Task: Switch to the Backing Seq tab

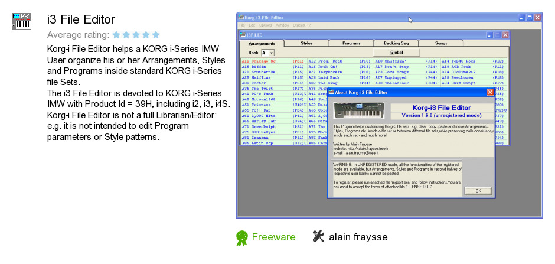Action: pyautogui.click(x=396, y=43)
